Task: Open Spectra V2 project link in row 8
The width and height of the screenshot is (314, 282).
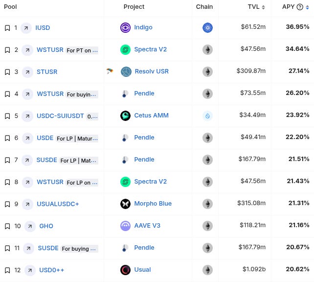Action: [150, 182]
